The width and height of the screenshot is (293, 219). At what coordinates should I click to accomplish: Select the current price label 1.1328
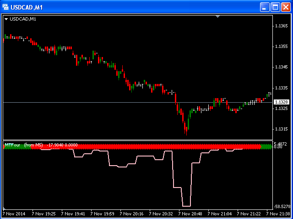coord(281,102)
